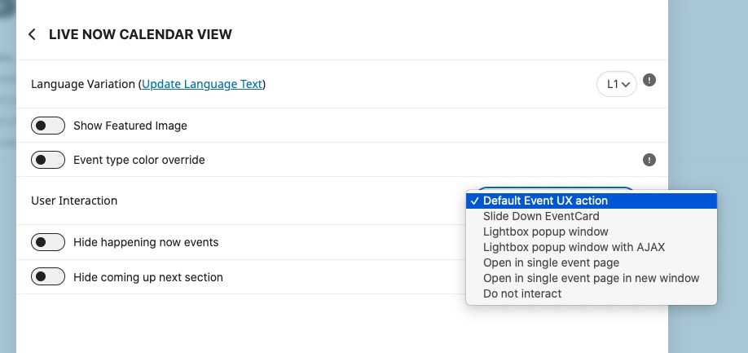The height and width of the screenshot is (353, 748).
Task: Choose Slide Down EventCard option
Action: (x=591, y=216)
